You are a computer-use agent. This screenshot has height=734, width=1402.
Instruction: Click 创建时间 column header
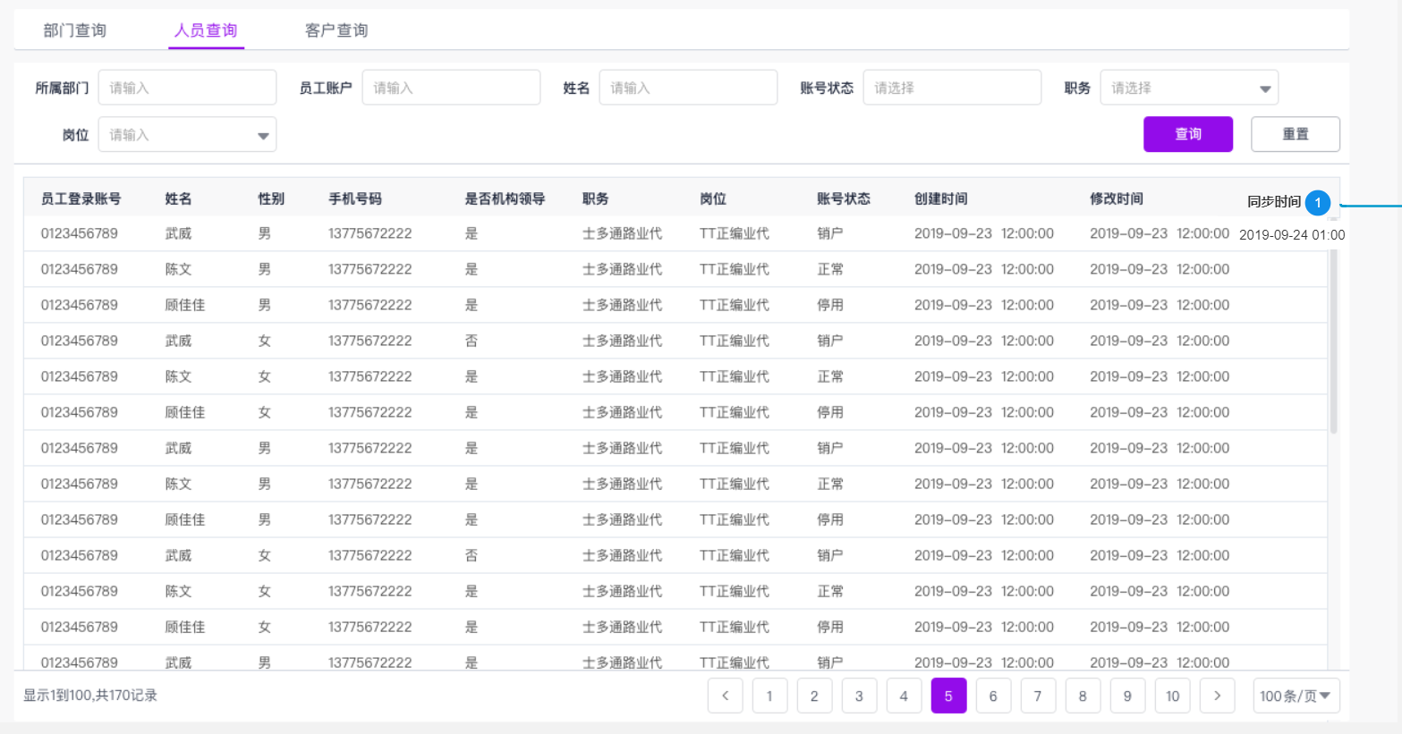940,198
